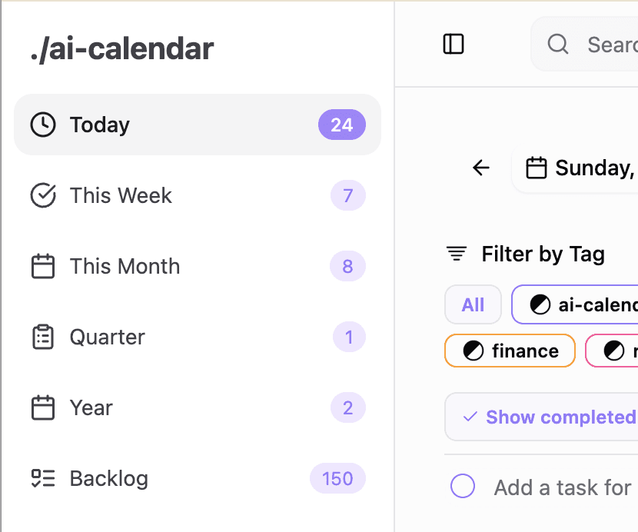The image size is (638, 532).
Task: Click the Today clock icon
Action: [x=43, y=125]
